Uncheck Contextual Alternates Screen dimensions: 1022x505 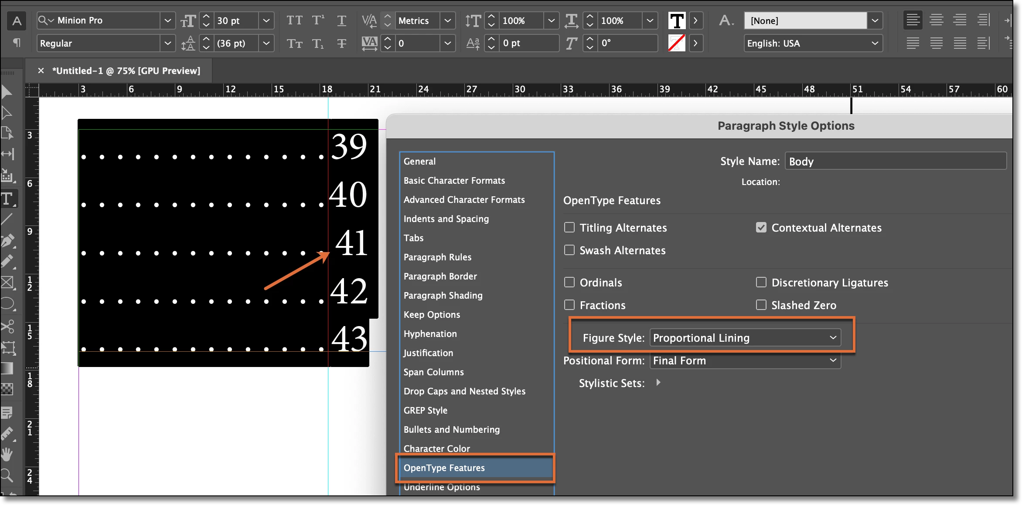(x=761, y=228)
